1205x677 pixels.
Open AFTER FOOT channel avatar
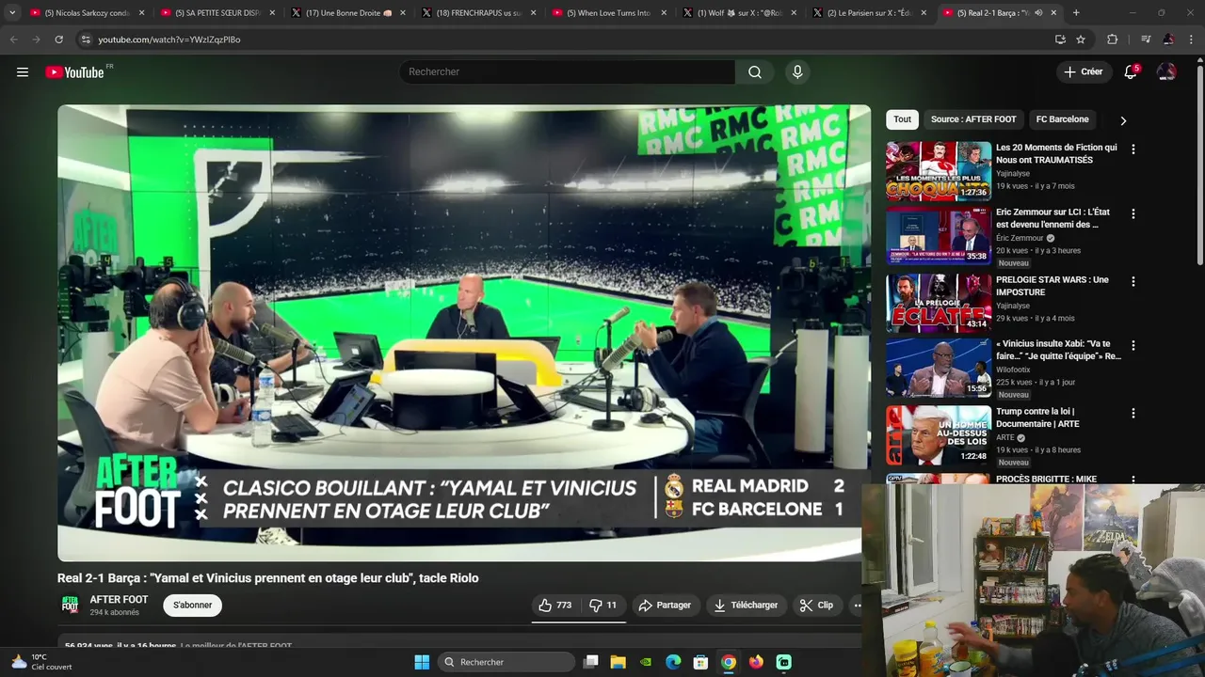pos(70,605)
